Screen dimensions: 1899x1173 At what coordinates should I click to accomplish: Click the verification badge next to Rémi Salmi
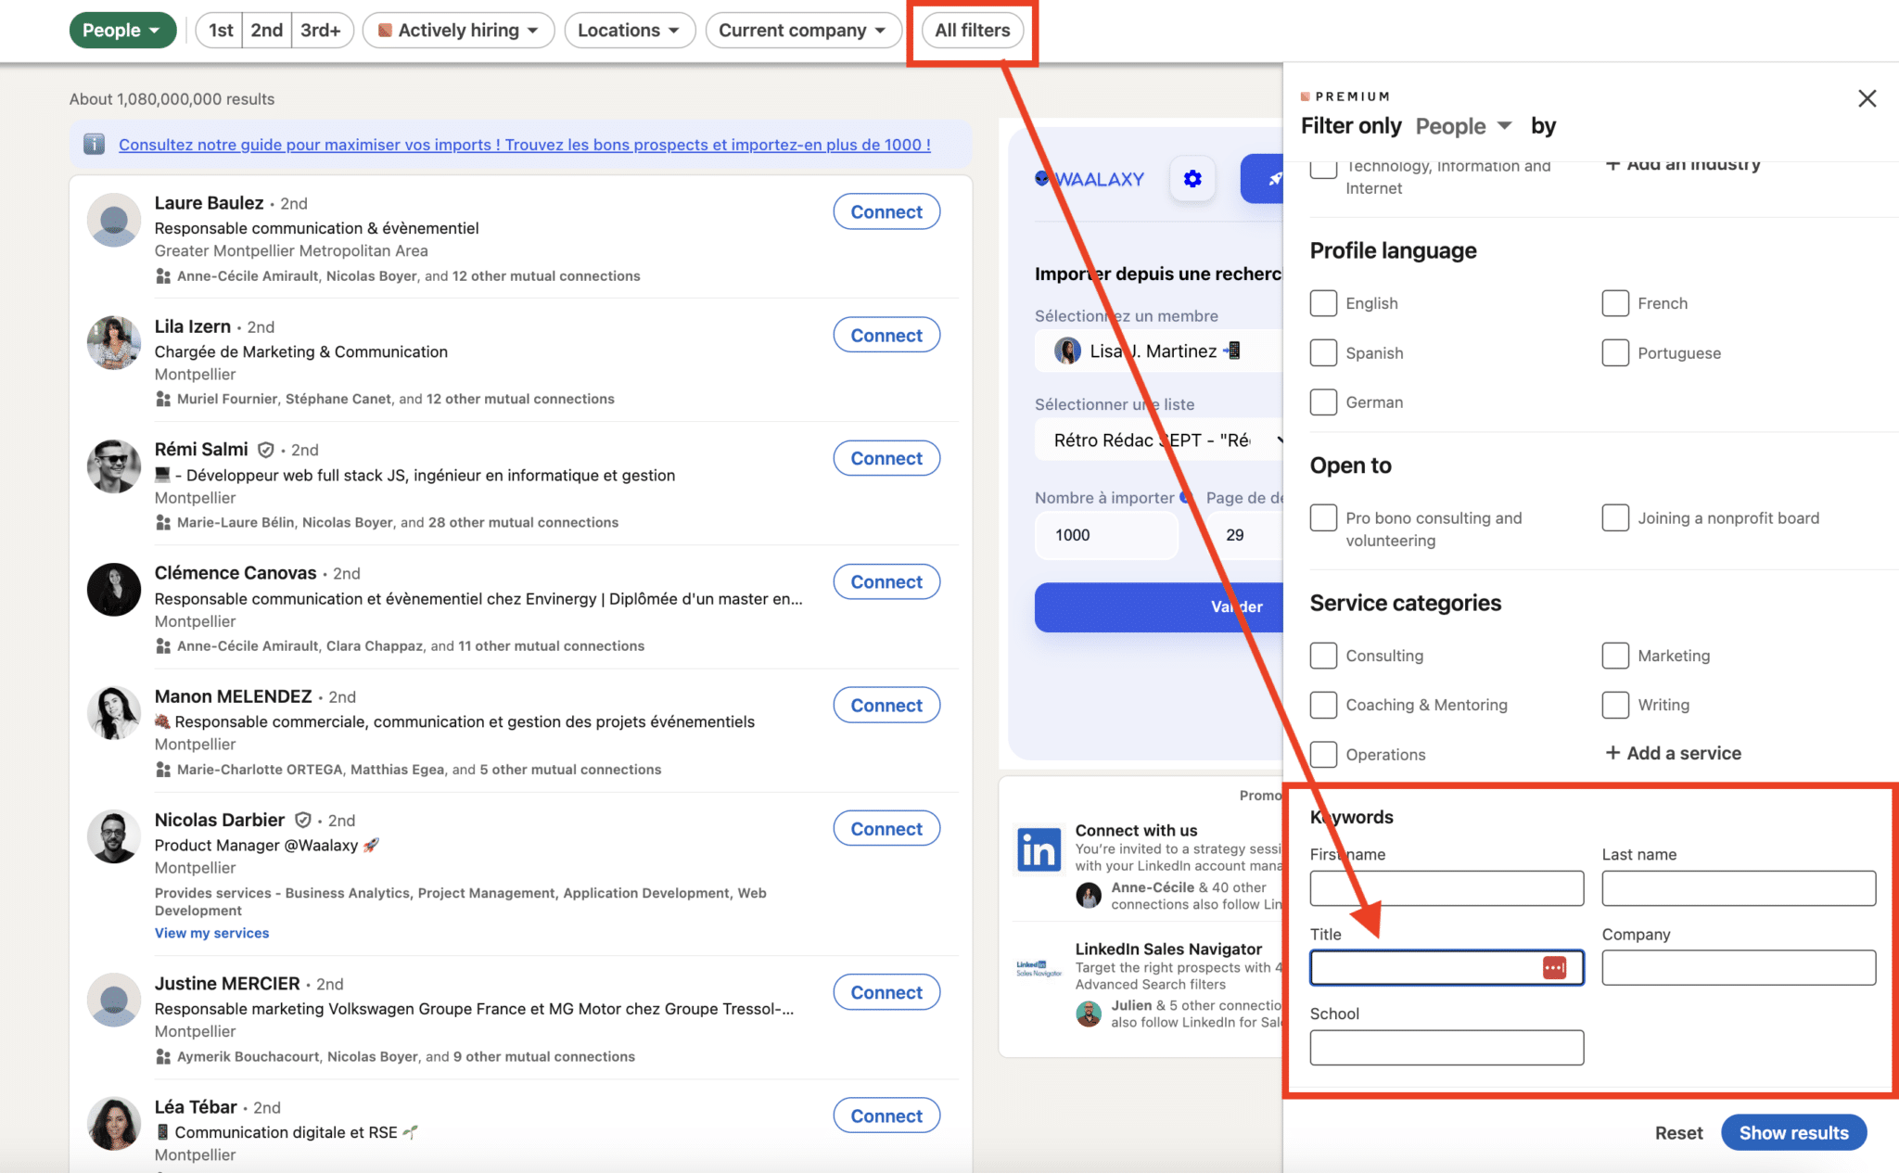tap(266, 449)
